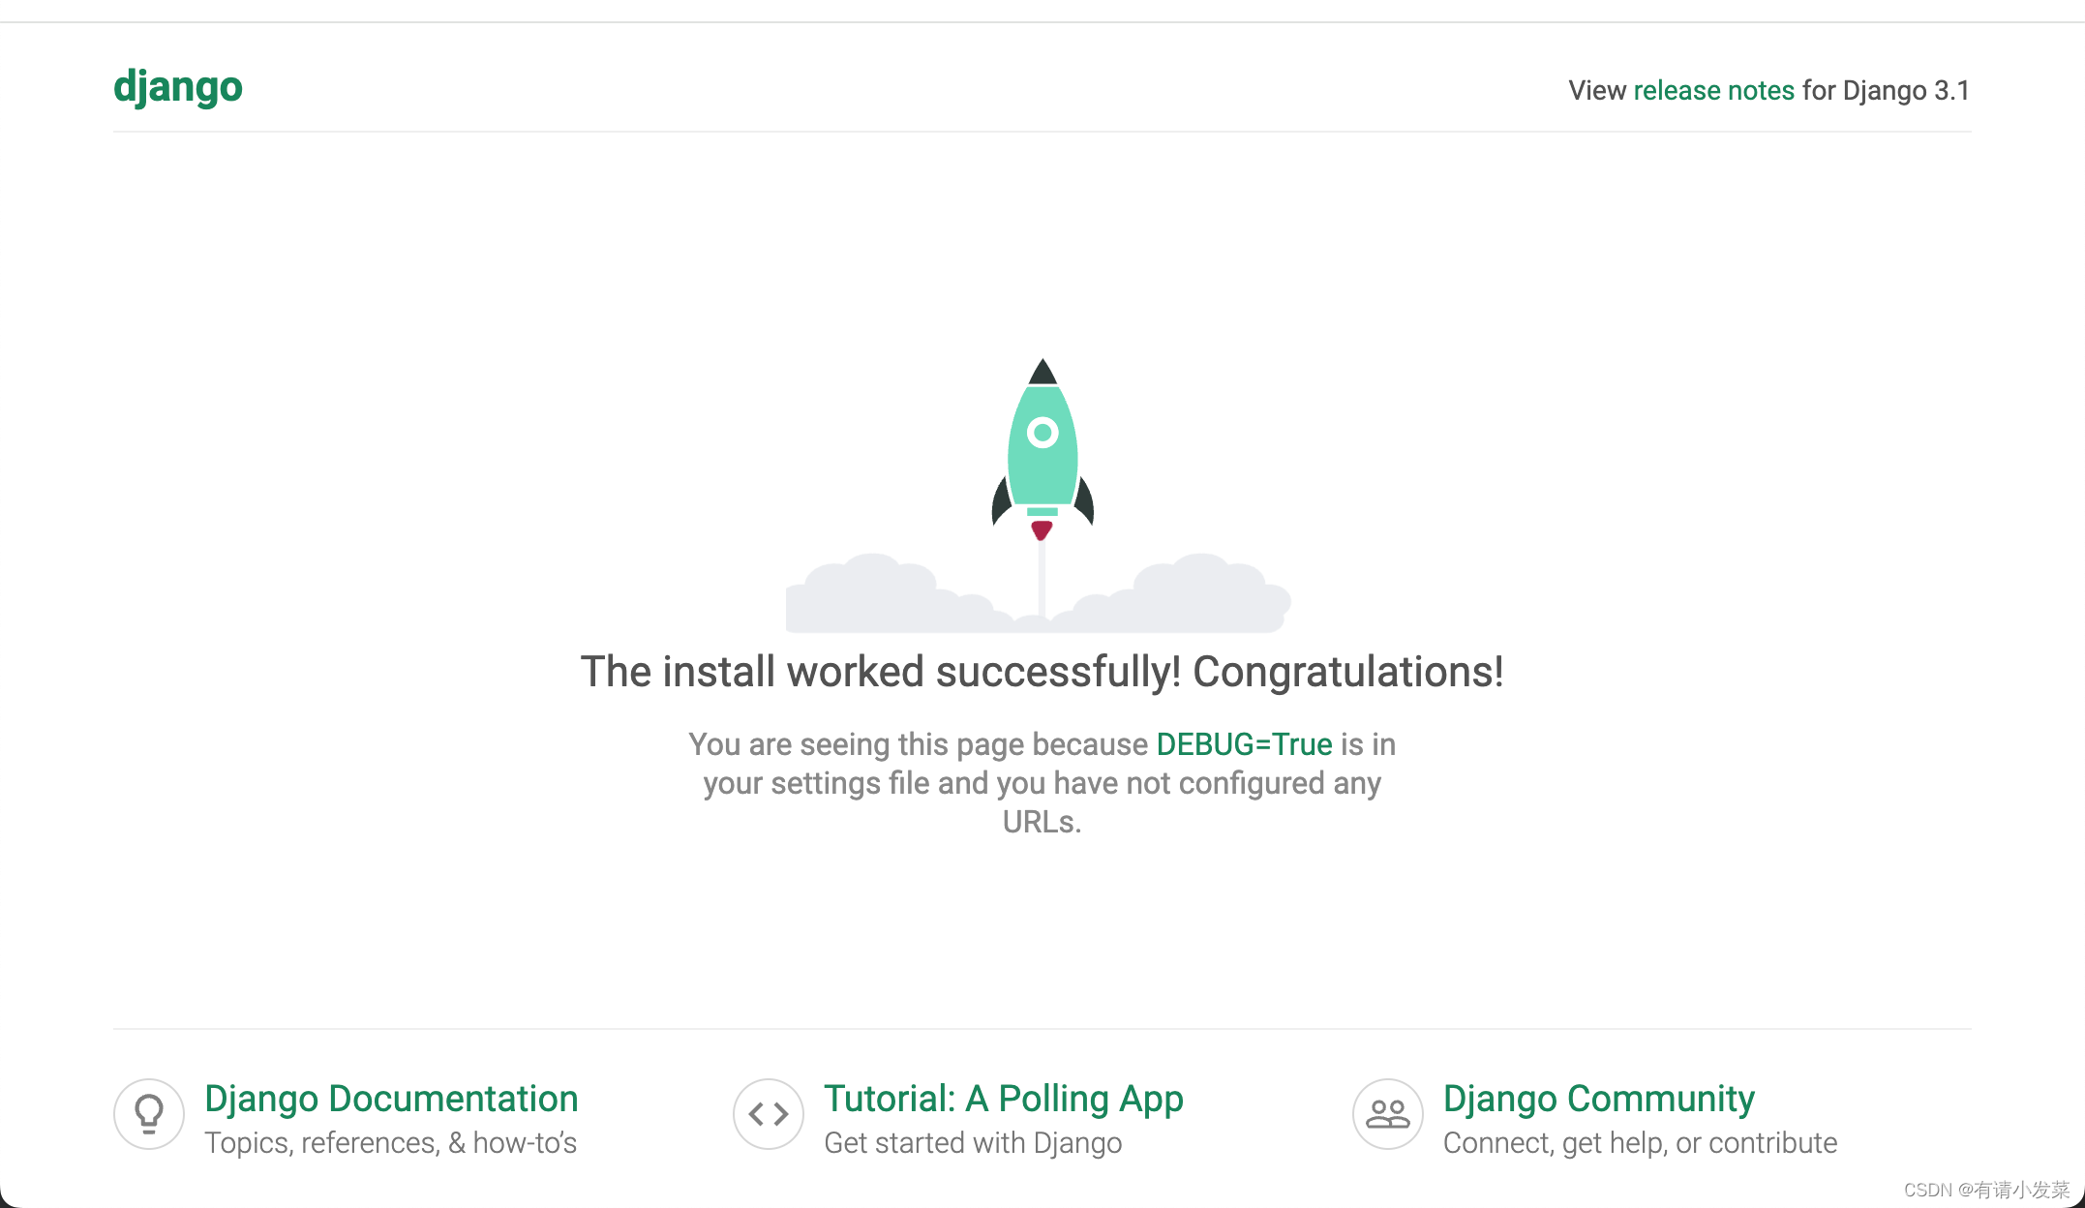Click 'your settings file' paragraph line

coord(1042,783)
